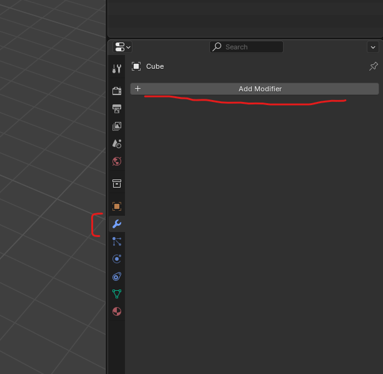Screen dimensions: 383x374
Task: Open the properties options dropdown arrow
Action: click(x=373, y=47)
